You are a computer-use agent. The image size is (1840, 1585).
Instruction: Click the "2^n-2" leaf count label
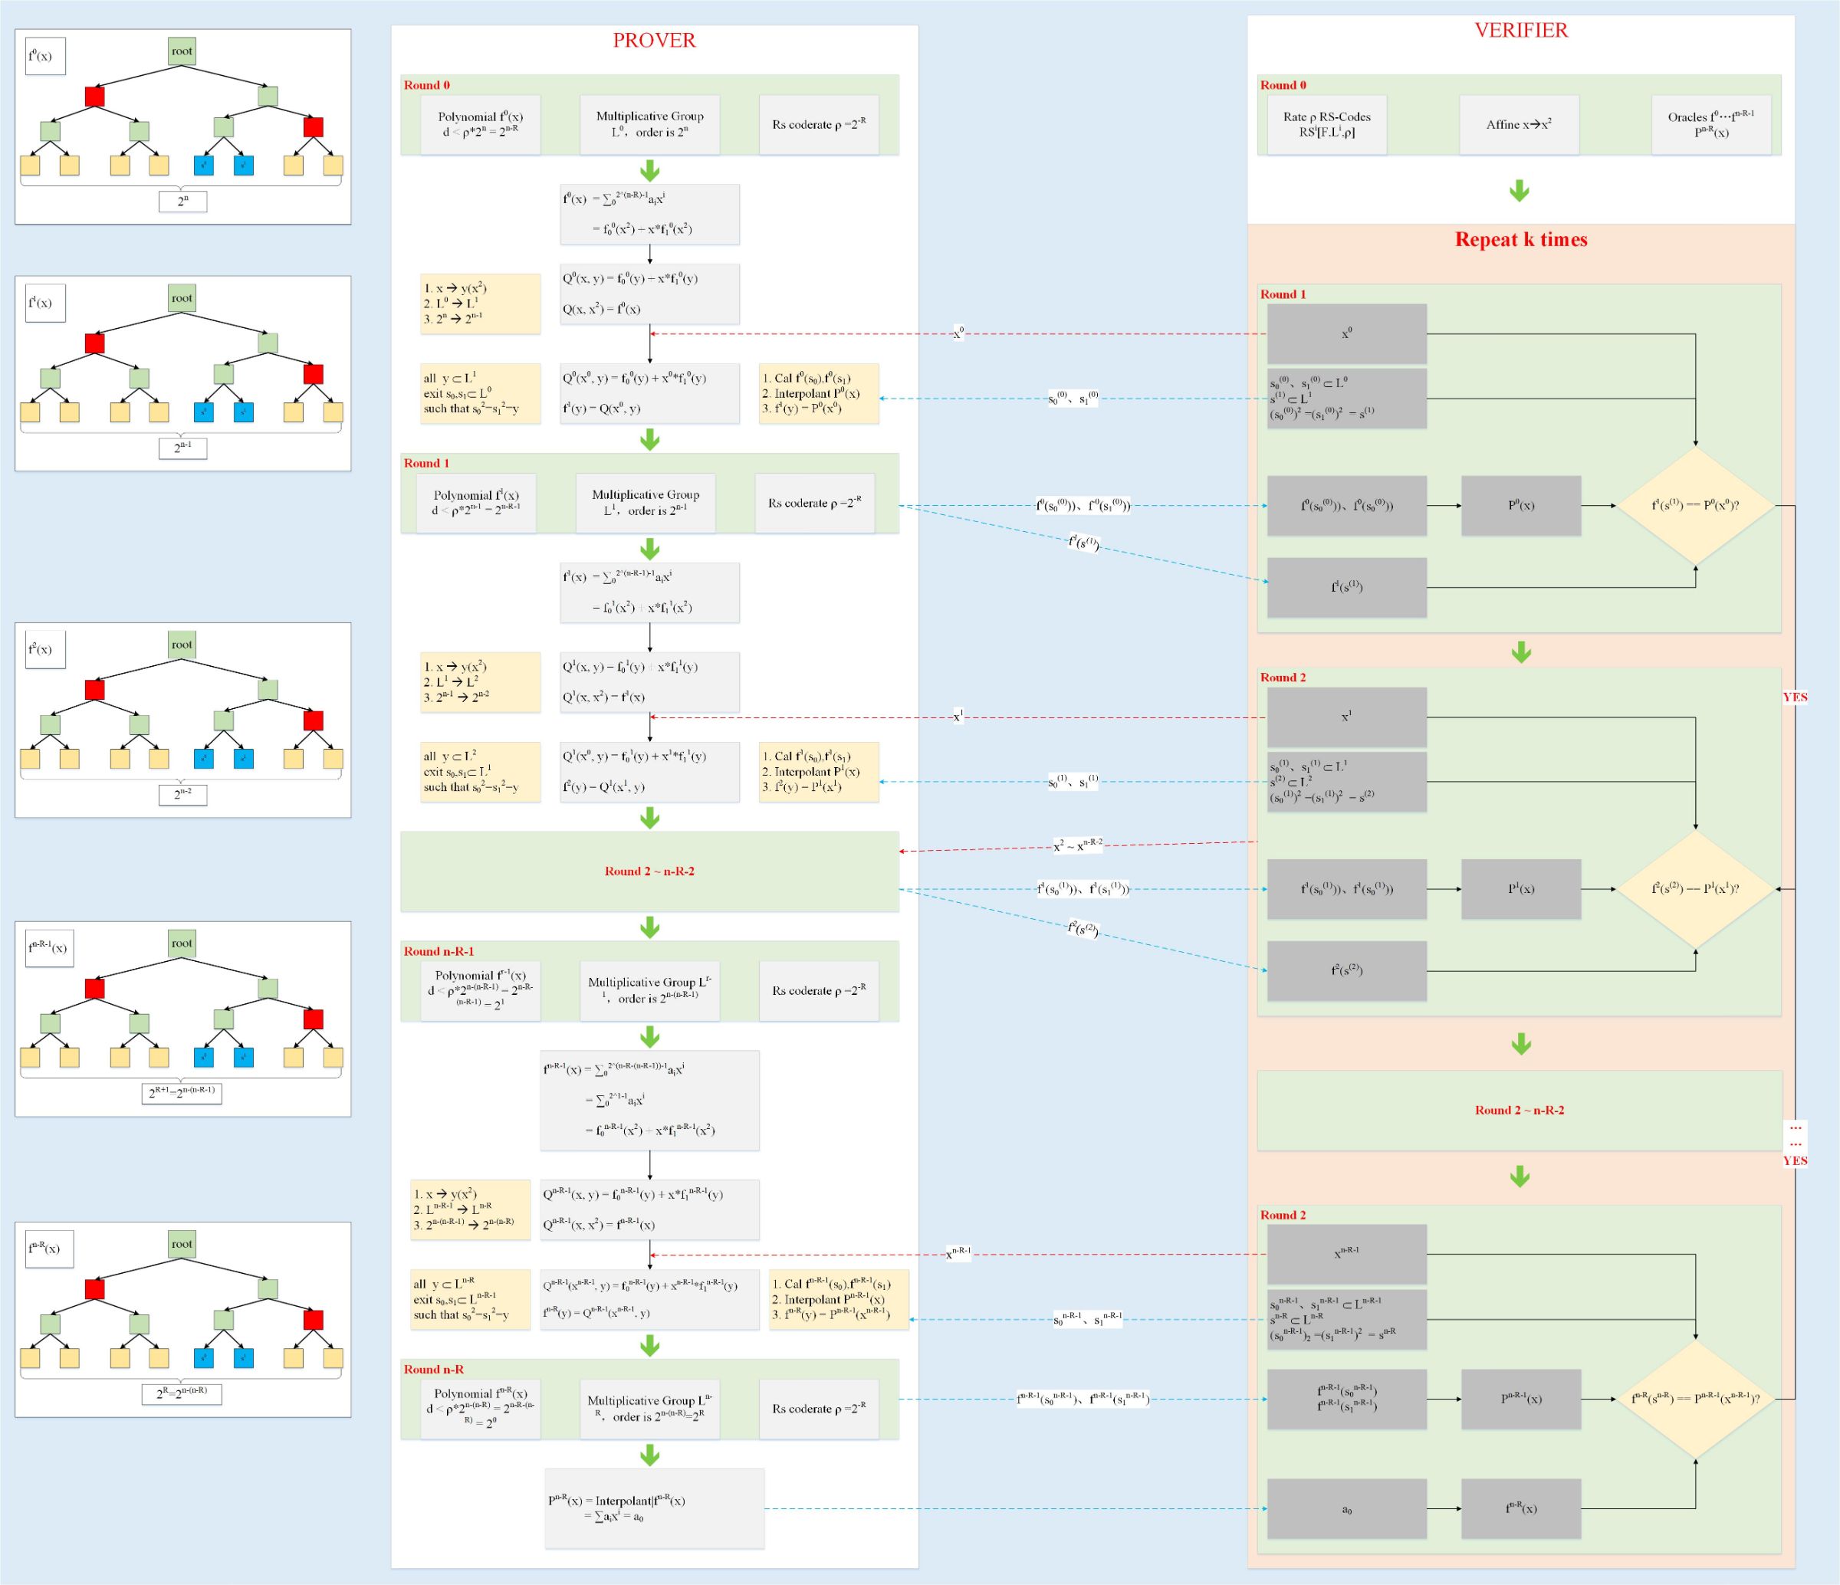183,795
